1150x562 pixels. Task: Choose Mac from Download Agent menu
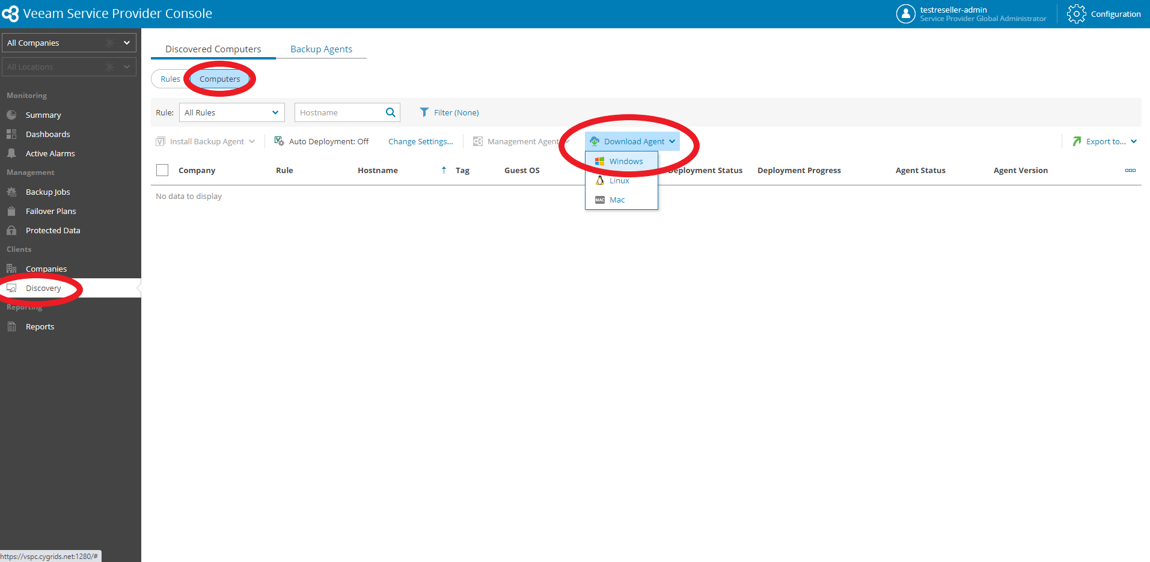[x=622, y=200]
